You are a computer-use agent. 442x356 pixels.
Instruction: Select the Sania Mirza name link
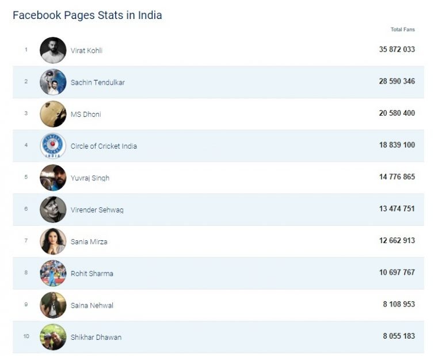click(x=89, y=242)
